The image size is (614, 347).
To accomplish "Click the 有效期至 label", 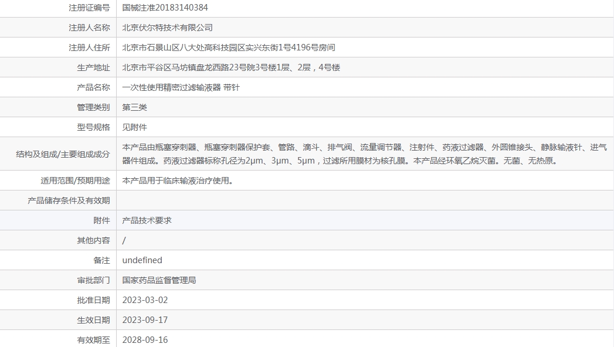I will (x=94, y=340).
